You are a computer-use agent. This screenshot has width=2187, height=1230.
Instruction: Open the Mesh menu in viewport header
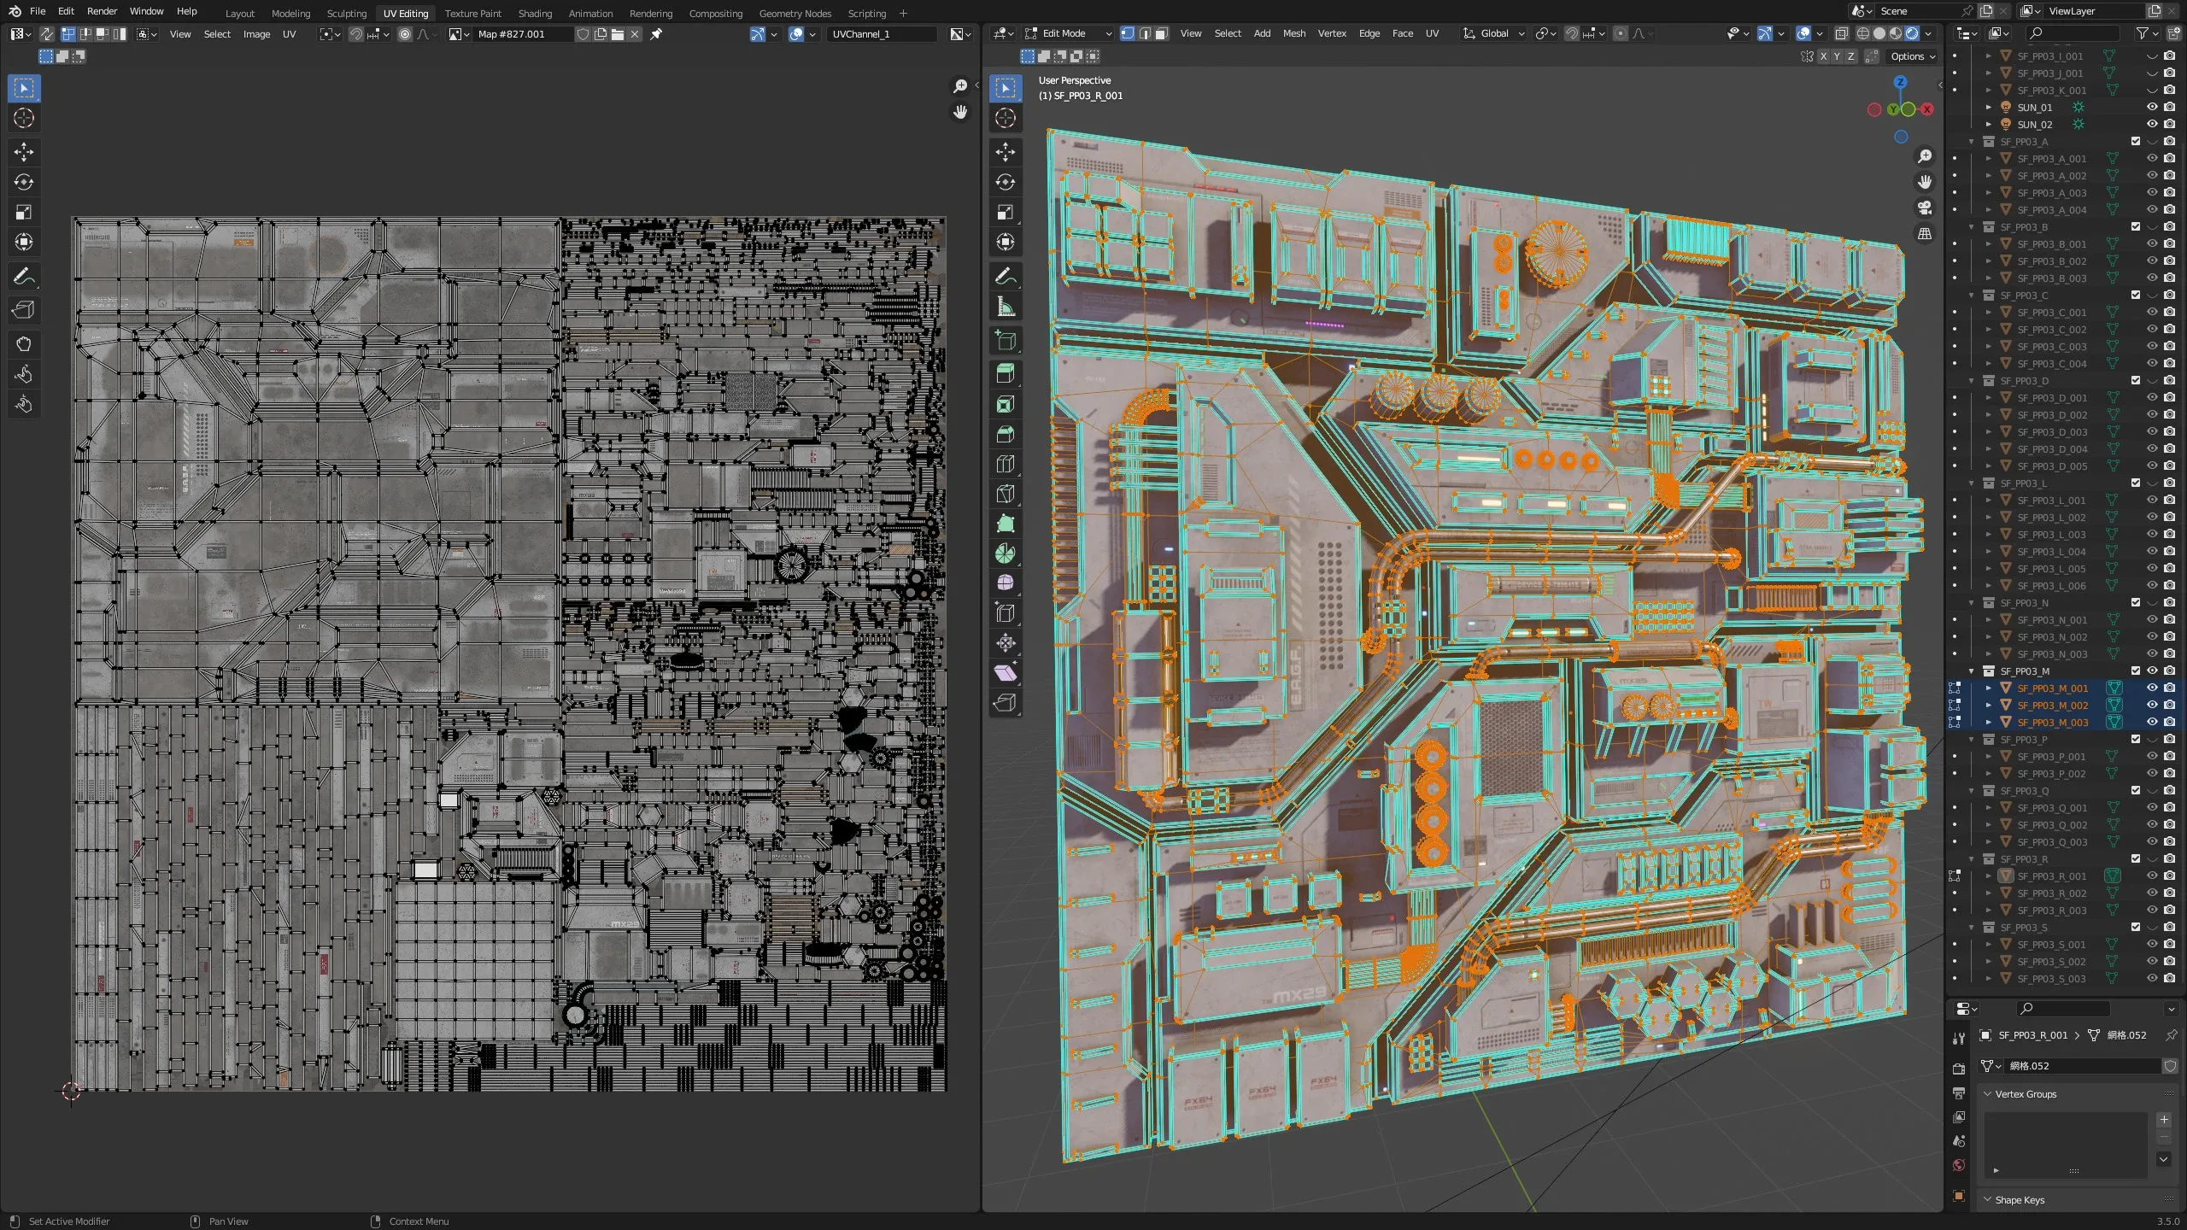pyautogui.click(x=1293, y=33)
